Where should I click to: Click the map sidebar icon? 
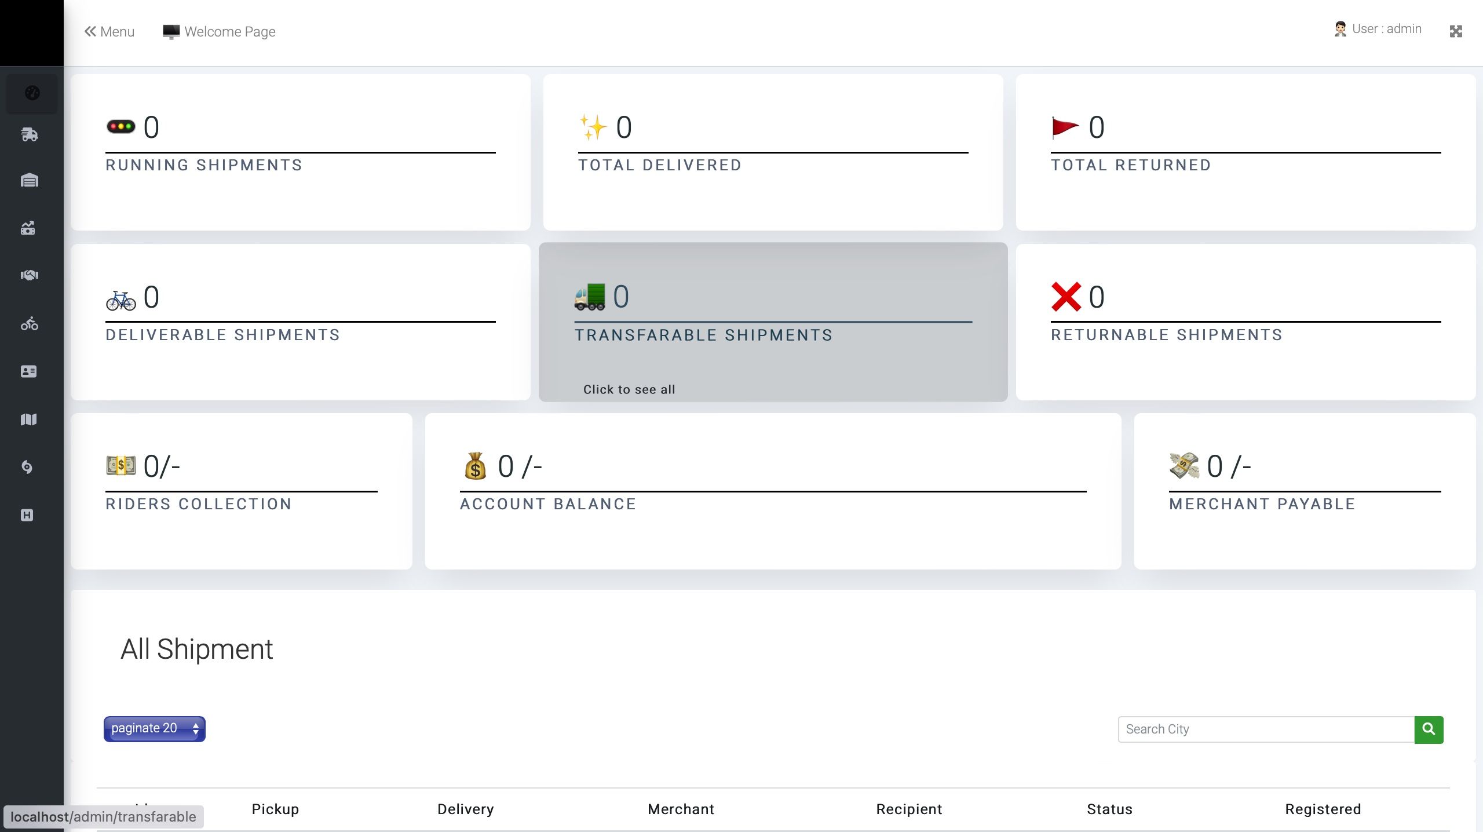(28, 419)
